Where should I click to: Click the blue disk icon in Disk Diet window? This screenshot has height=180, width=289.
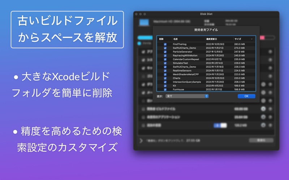pos(144,22)
